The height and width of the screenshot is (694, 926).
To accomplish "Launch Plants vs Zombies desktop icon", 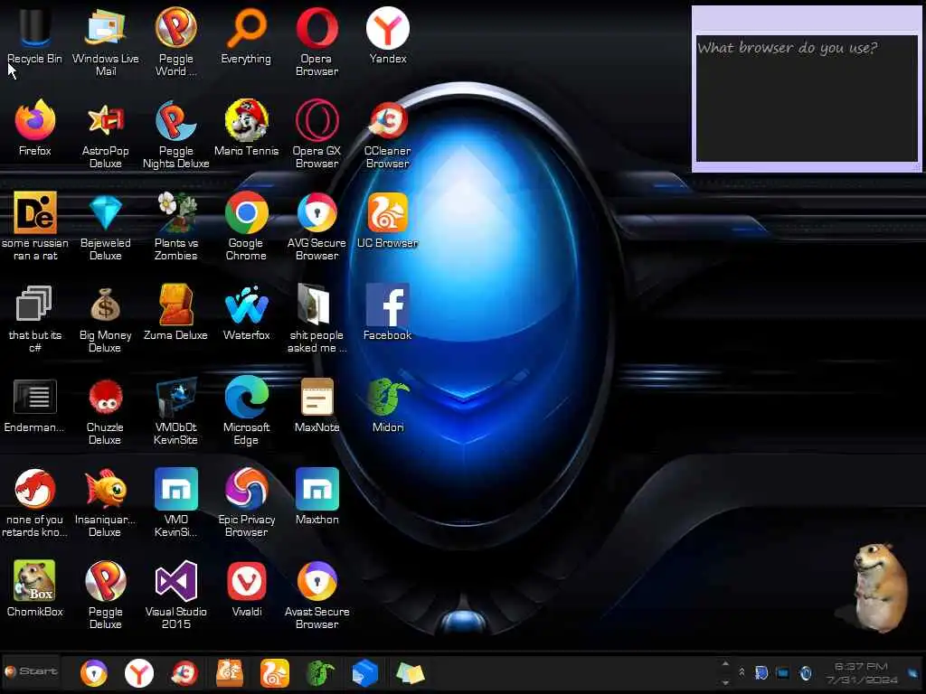I will [176, 226].
